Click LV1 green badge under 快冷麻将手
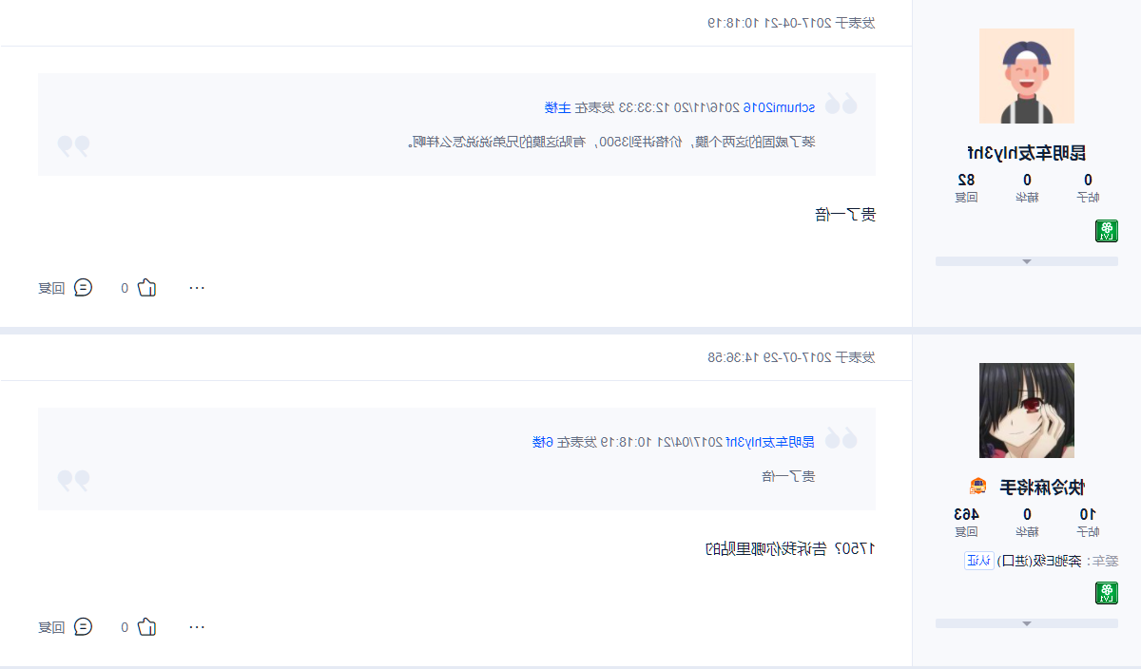 (1107, 594)
